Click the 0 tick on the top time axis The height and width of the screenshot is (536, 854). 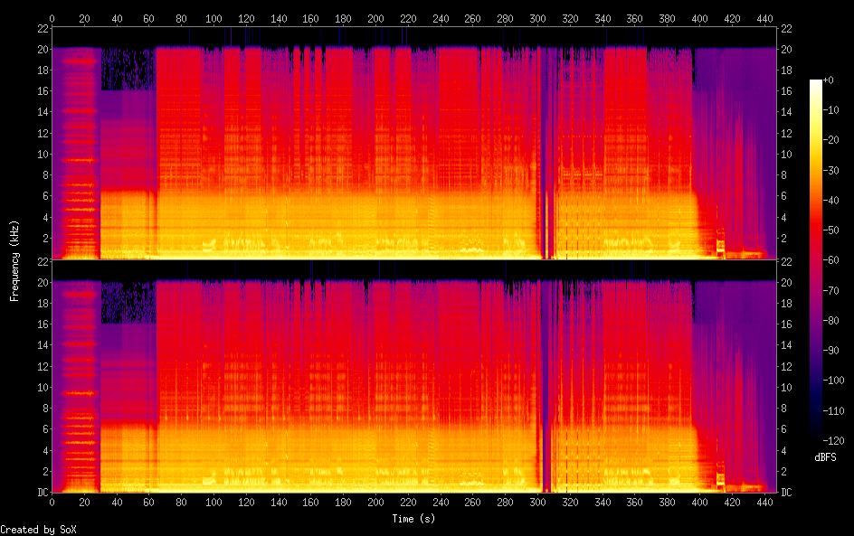[52, 18]
